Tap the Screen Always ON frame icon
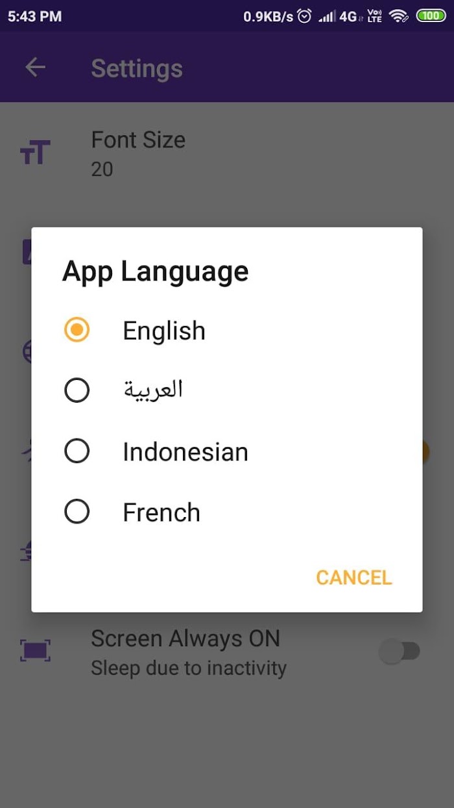This screenshot has height=808, width=454. 35,651
